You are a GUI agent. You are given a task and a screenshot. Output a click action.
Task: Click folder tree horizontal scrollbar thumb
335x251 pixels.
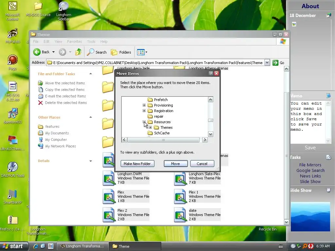(x=163, y=140)
